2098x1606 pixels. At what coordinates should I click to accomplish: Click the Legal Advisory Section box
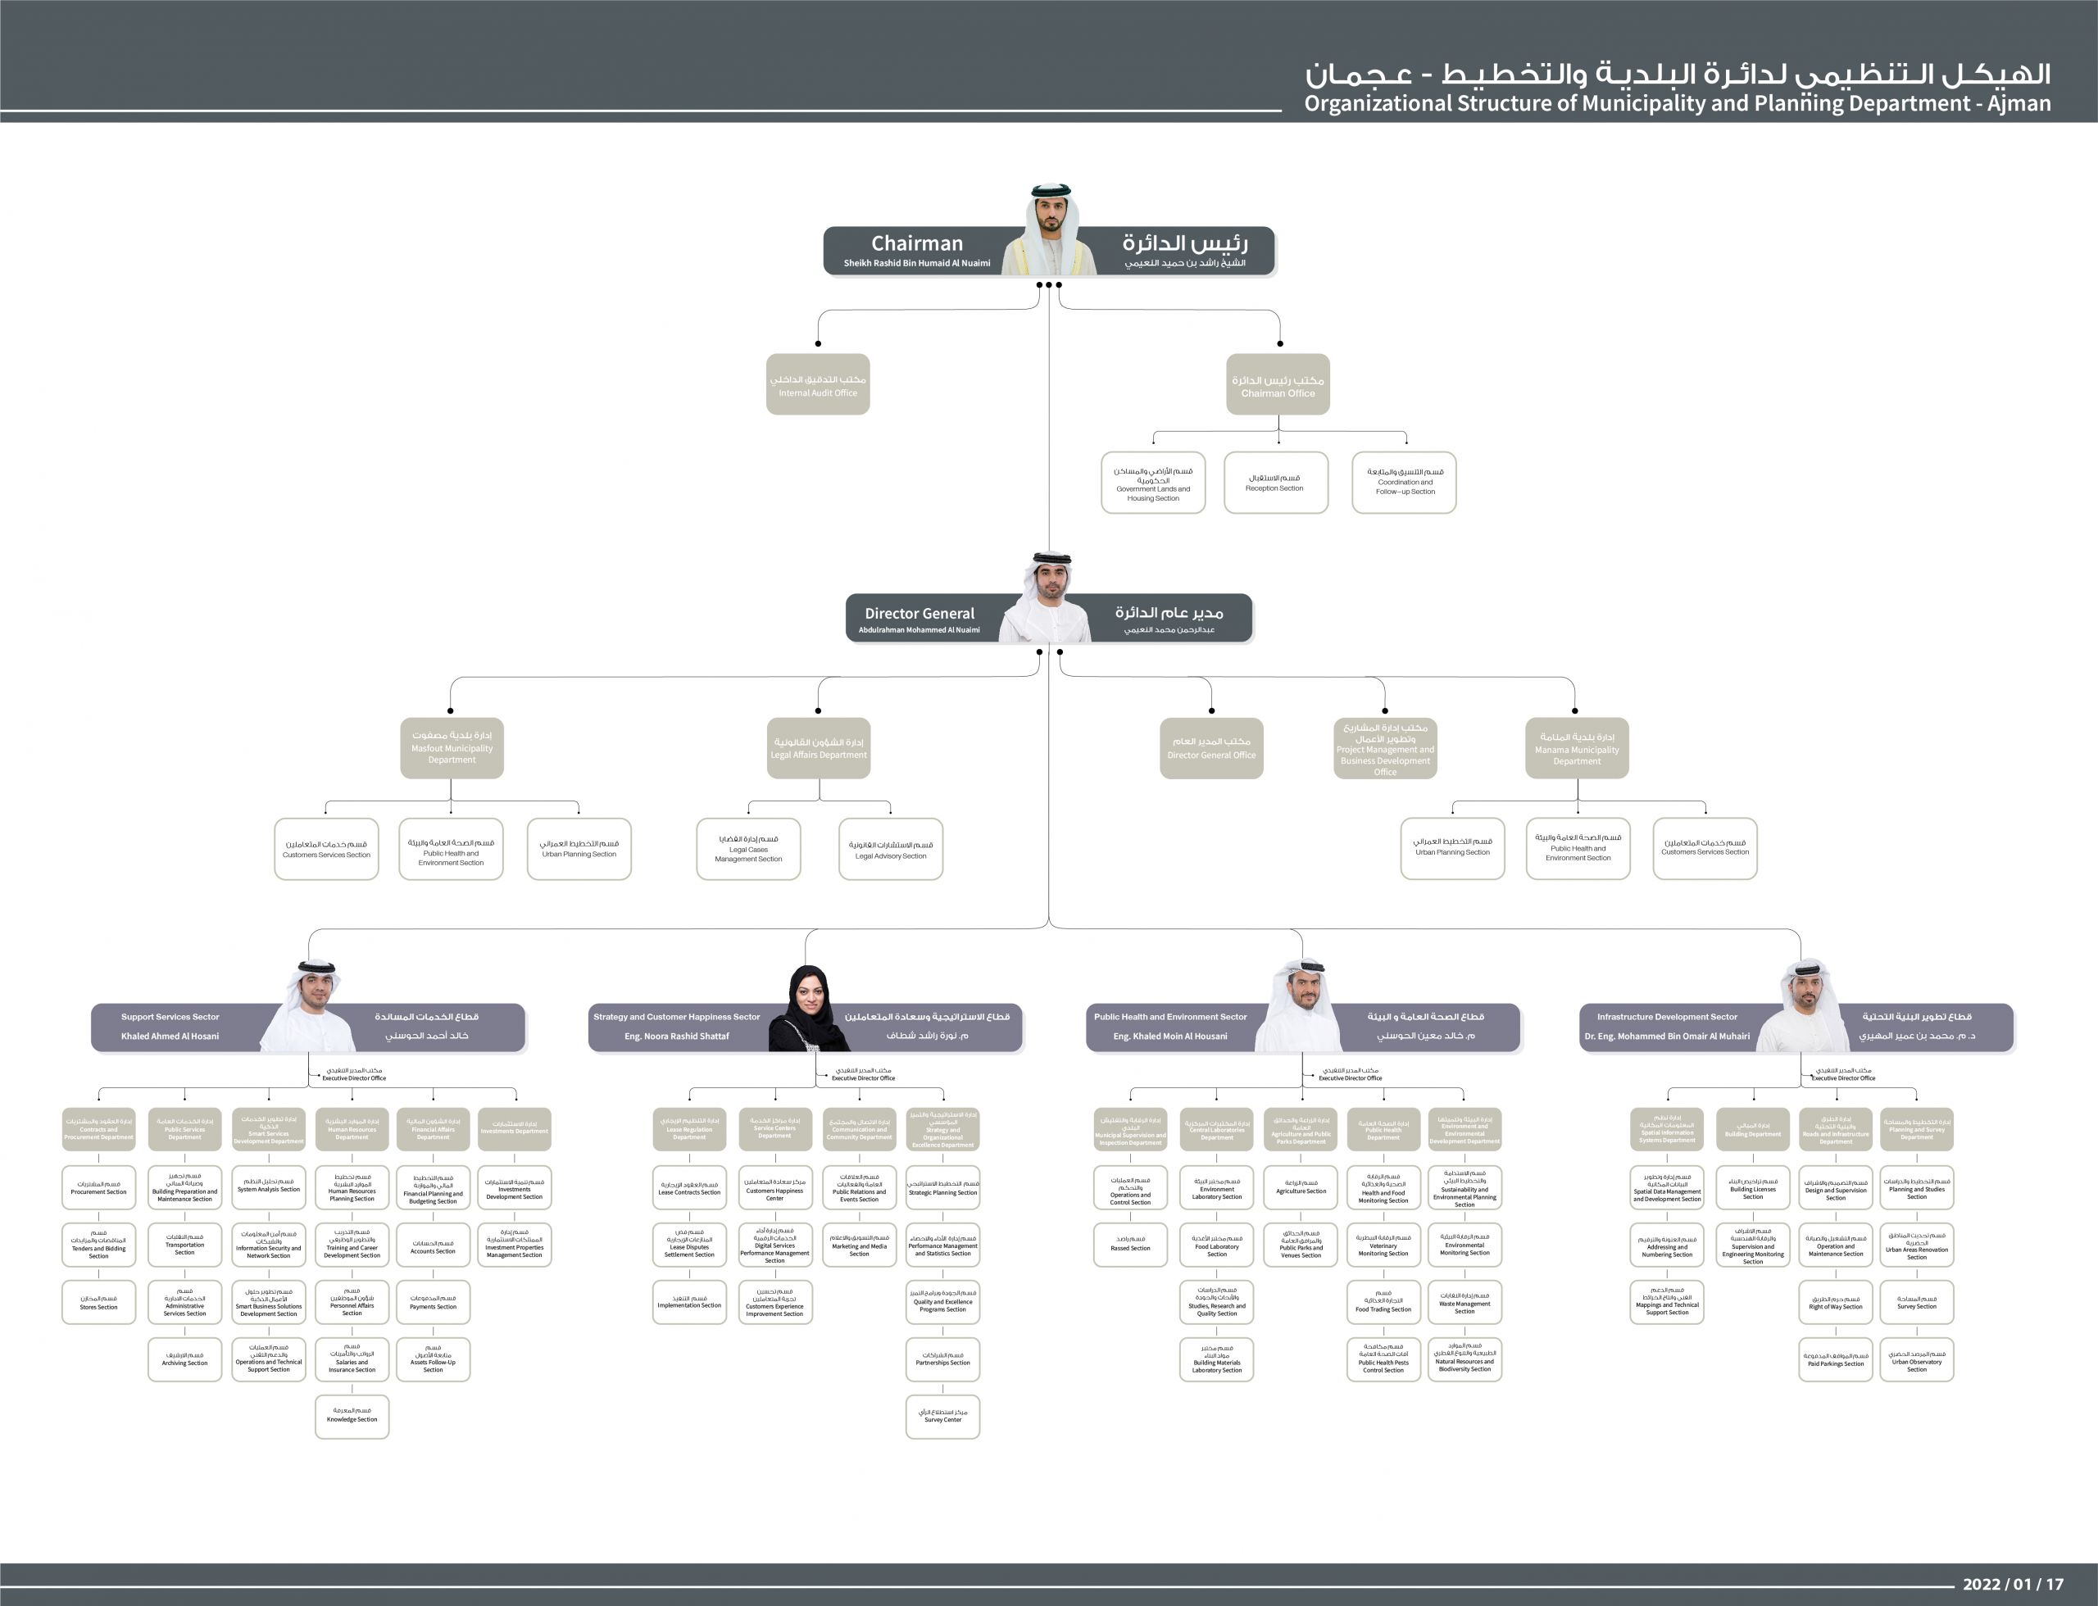[x=890, y=849]
